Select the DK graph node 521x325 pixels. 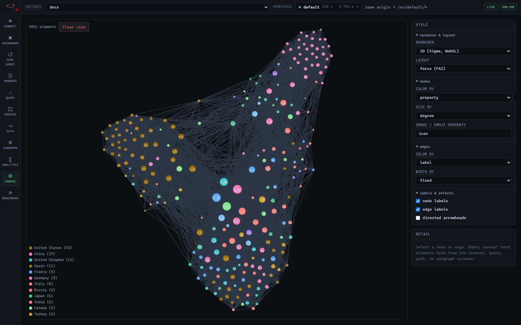[249, 232]
